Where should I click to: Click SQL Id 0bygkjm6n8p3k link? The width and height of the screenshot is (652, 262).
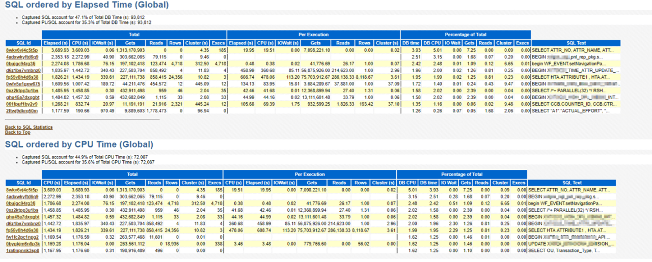[22, 244]
